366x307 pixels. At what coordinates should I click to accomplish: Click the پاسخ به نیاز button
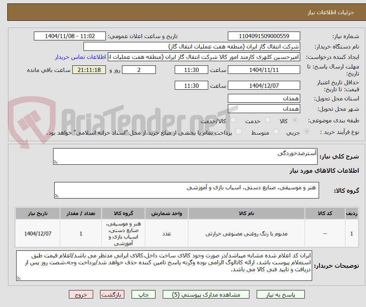281,294
